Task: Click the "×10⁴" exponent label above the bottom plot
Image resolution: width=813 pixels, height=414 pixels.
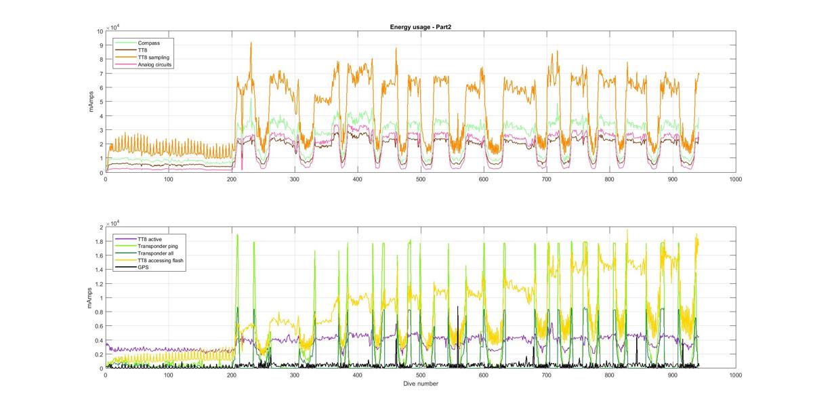Action: click(112, 222)
